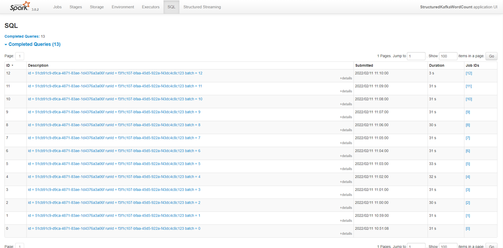This screenshot has height=248, width=503.
Task: Open query description for batch = 3
Action: 114,190
